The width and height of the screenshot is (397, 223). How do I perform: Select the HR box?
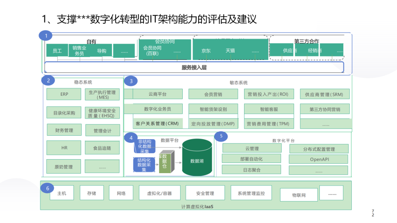click(64, 147)
